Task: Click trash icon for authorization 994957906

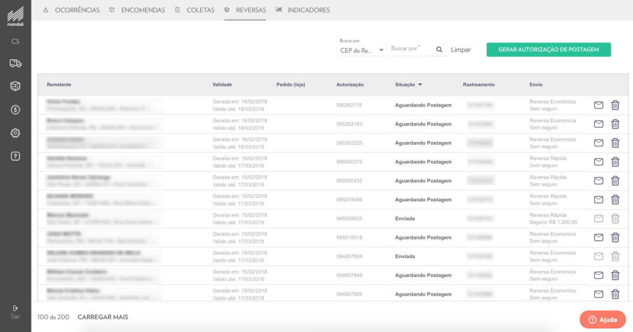Action: coord(615,294)
